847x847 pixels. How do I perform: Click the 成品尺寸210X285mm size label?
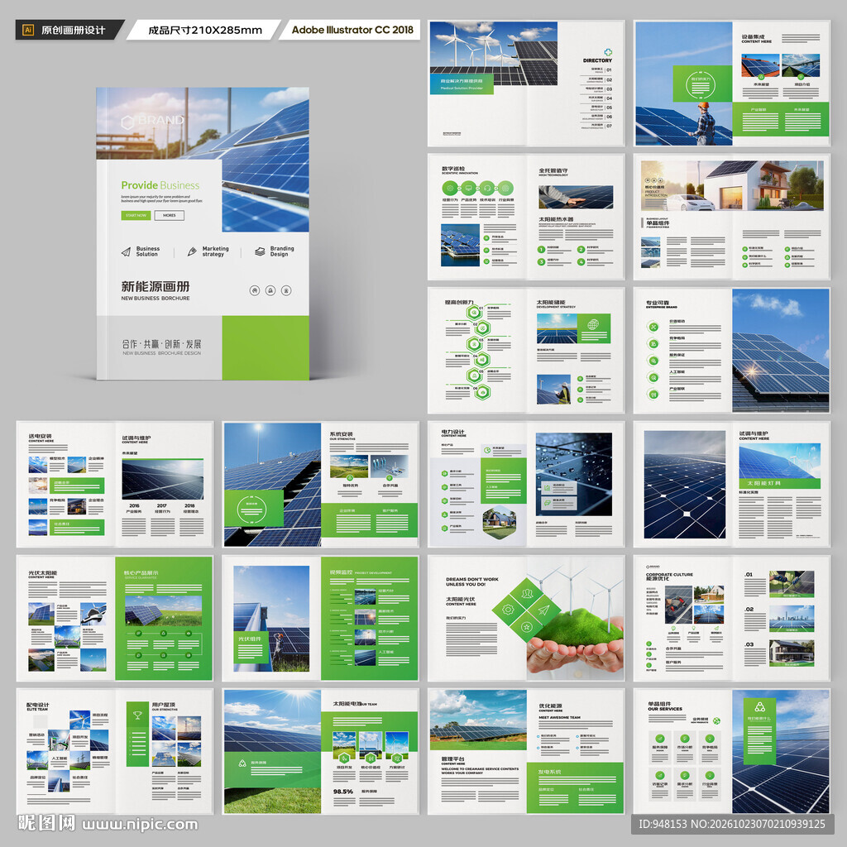[205, 31]
